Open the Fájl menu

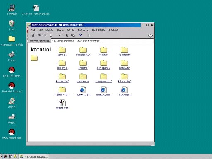click(33, 30)
